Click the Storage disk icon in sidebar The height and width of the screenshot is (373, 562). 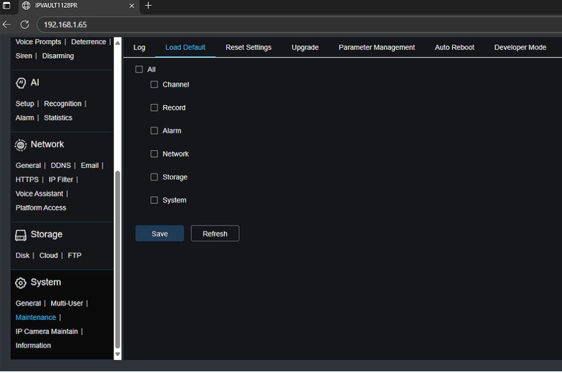pyautogui.click(x=20, y=234)
